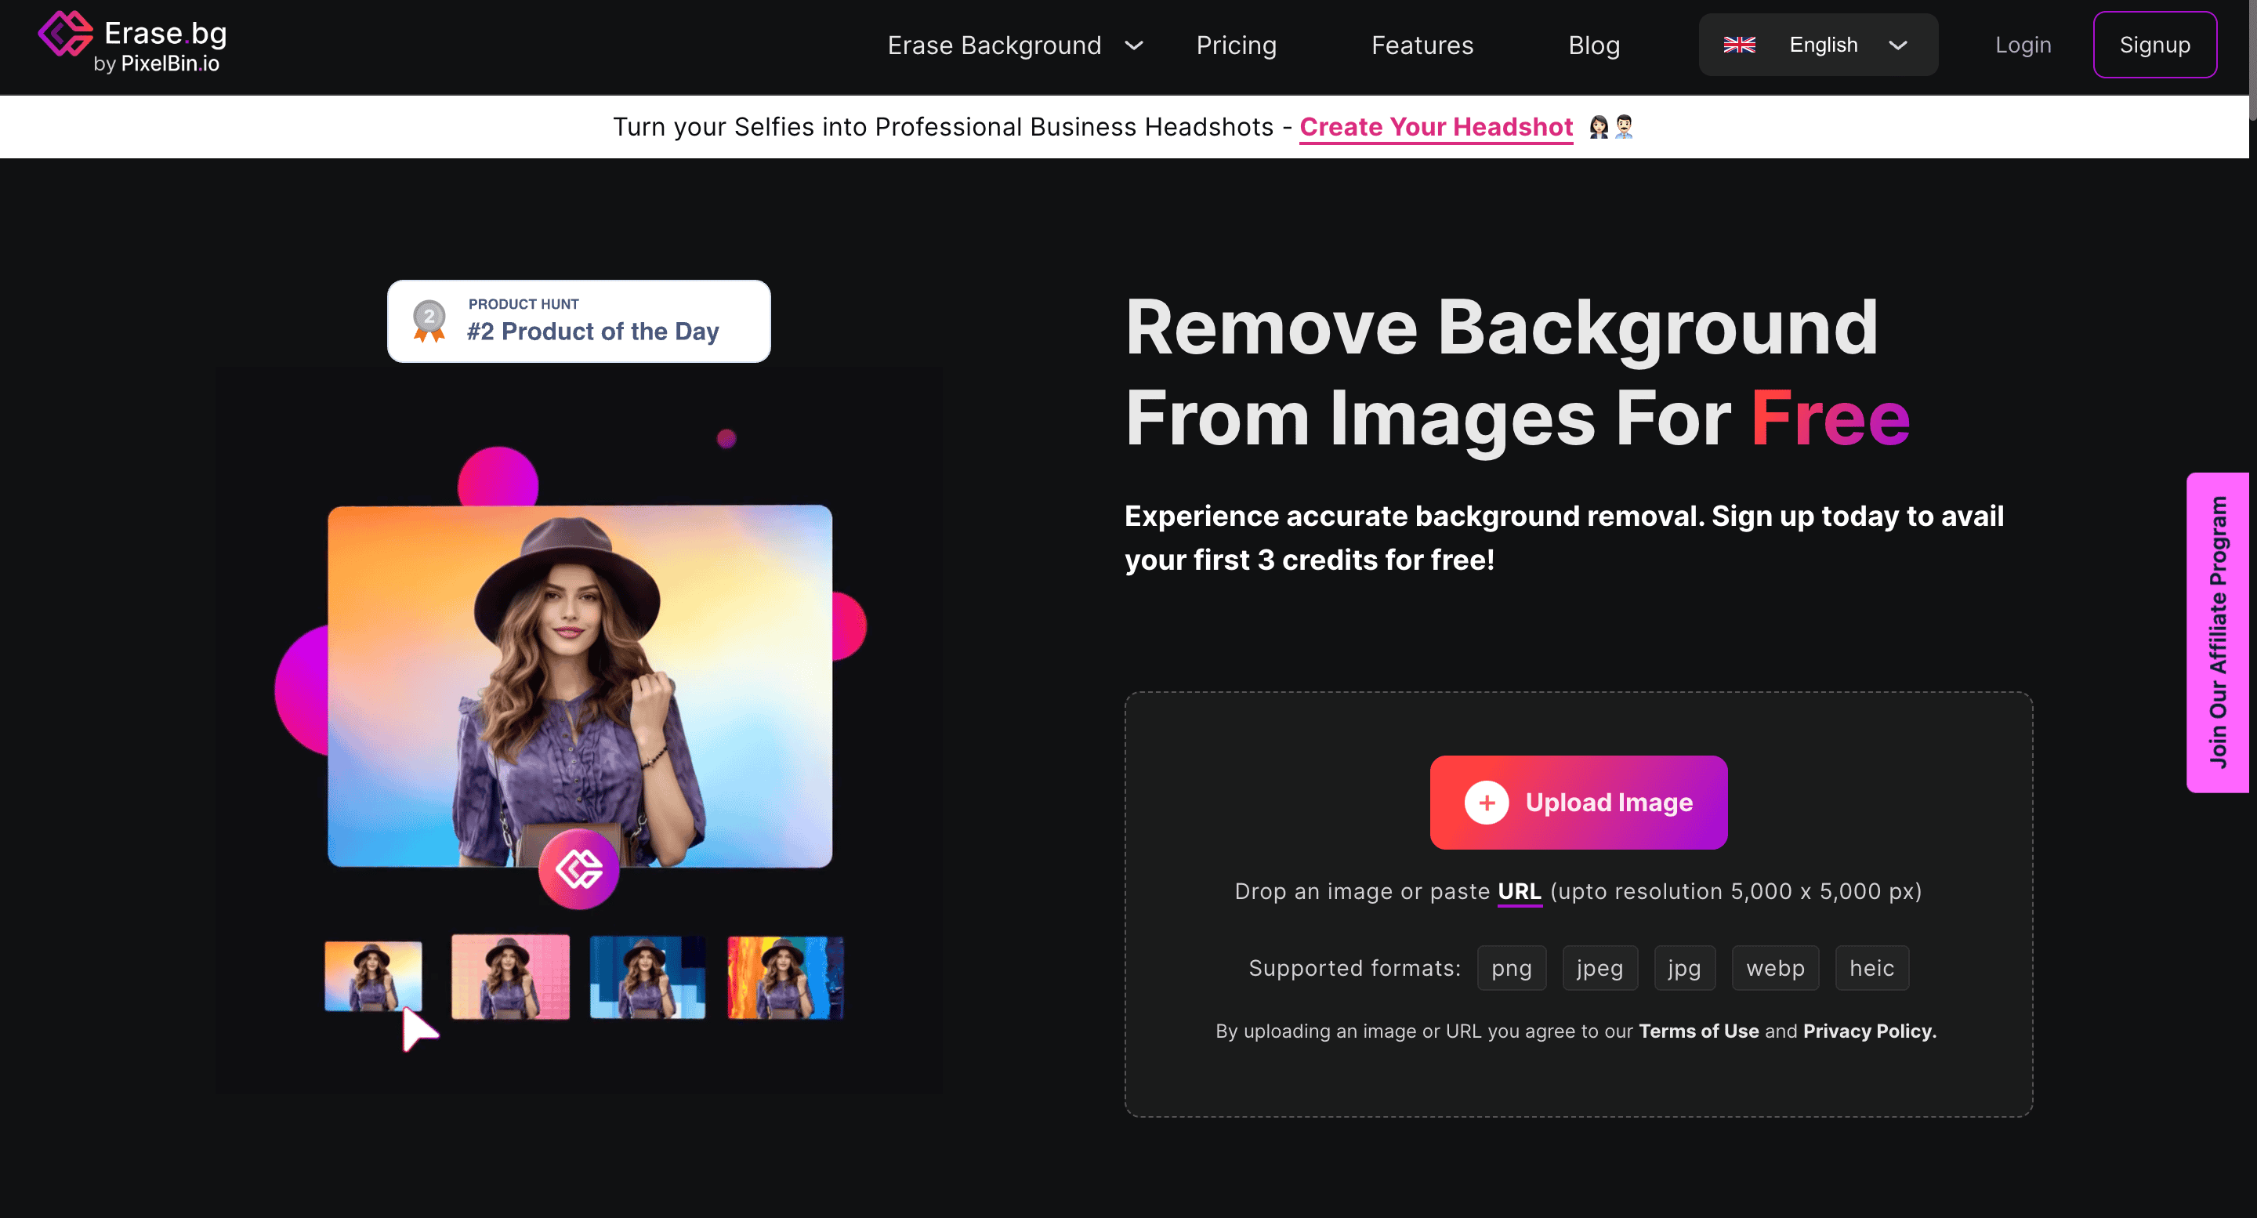Viewport: 2257px width, 1218px height.
Task: Click the headshot people emoji icons
Action: [x=1610, y=127]
